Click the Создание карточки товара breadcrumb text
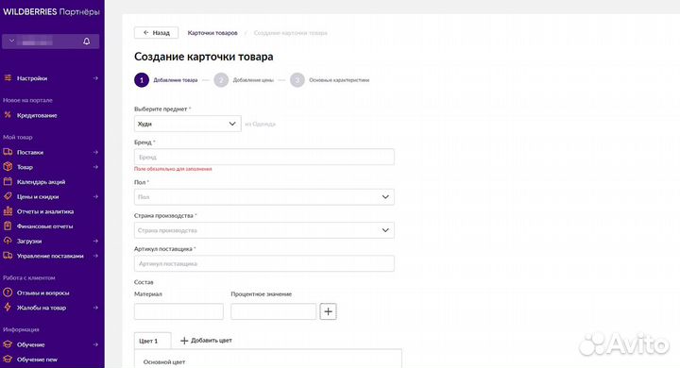This screenshot has width=680, height=368. tap(291, 33)
